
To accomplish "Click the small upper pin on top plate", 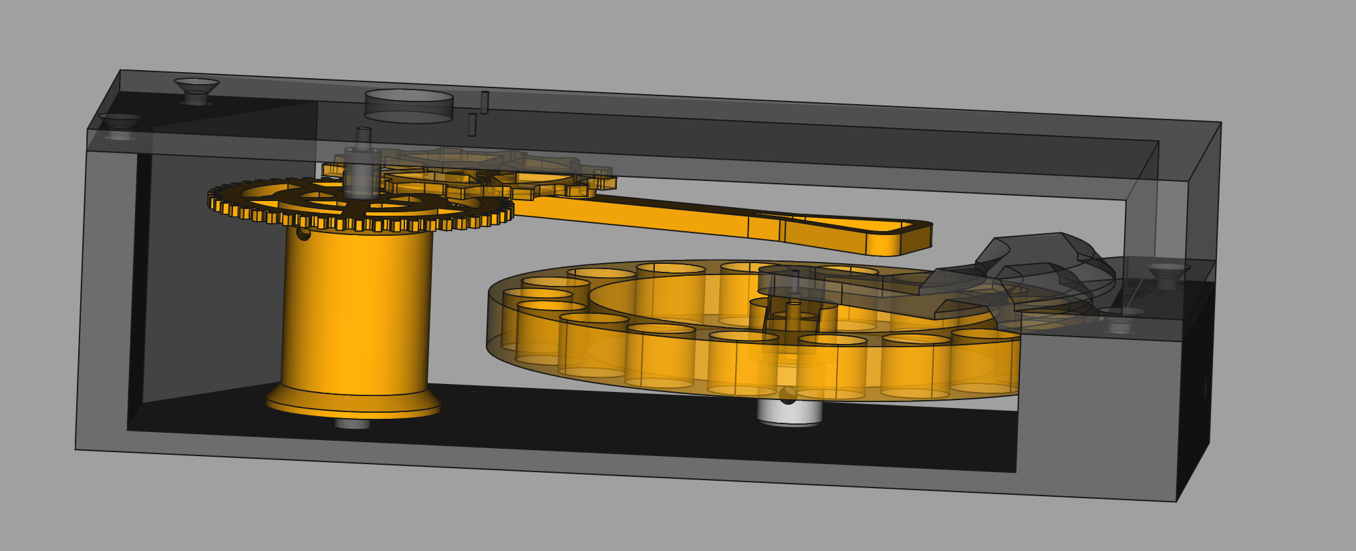I will (485, 102).
